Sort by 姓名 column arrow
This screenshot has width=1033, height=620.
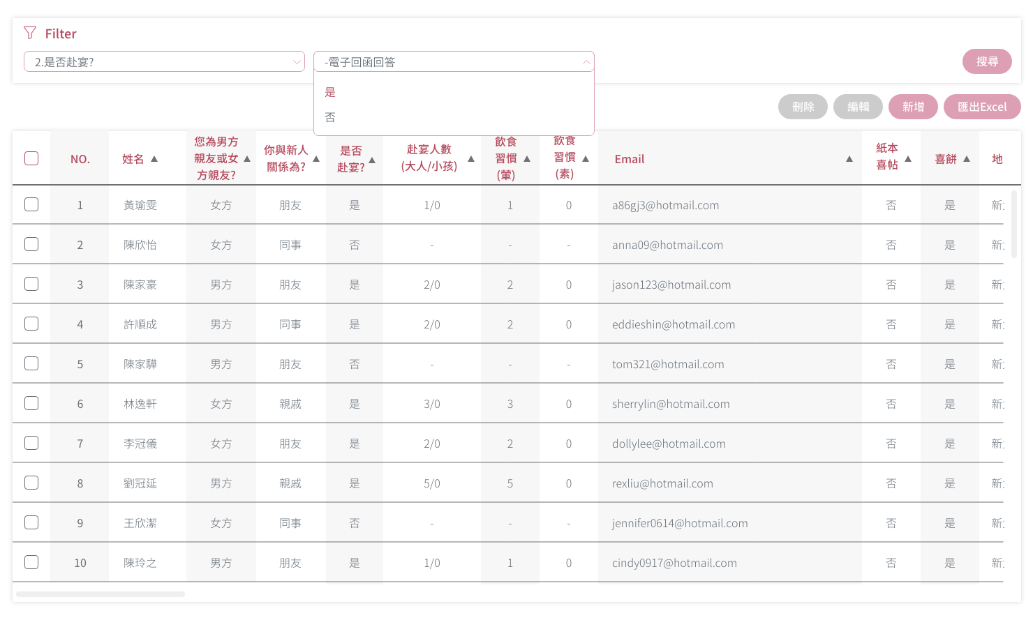(154, 159)
